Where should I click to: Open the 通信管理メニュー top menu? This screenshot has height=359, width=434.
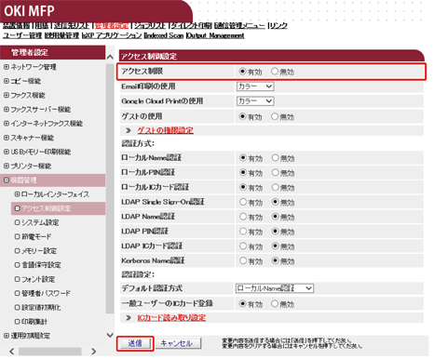(239, 25)
